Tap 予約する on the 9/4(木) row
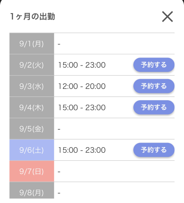This screenshot has width=184, height=203. click(154, 107)
